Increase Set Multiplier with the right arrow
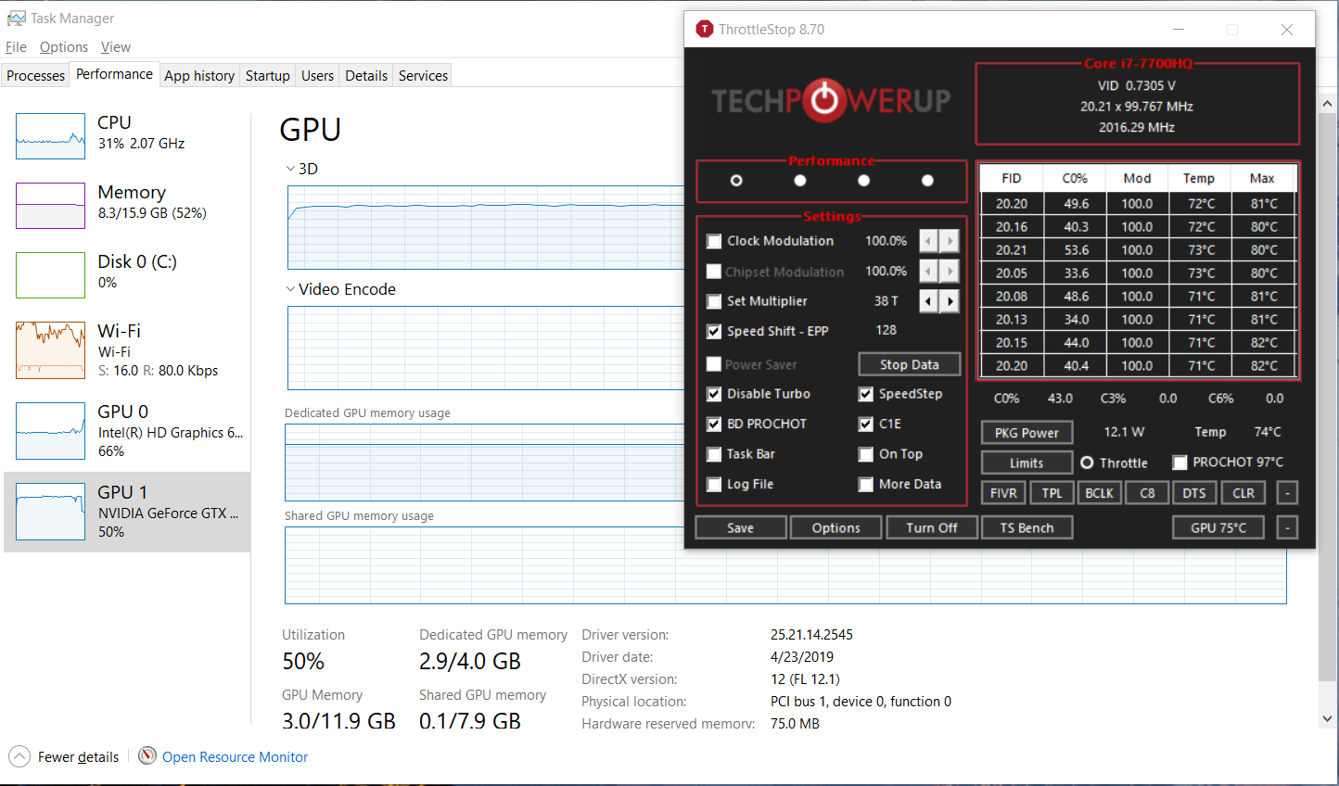 pyautogui.click(x=950, y=301)
